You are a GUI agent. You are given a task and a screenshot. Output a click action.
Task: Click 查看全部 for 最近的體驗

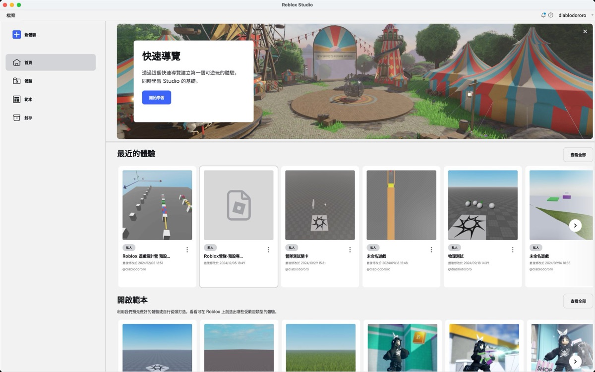[x=578, y=155]
